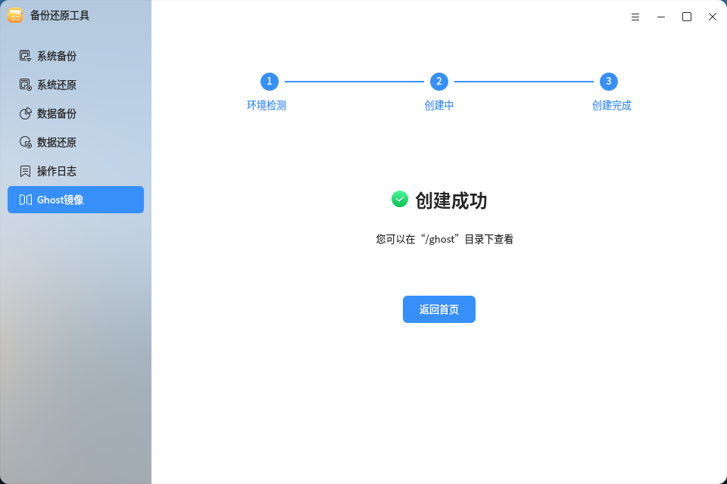727x484 pixels.
Task: Click the “/ghost” directory hint text
Action: pos(445,240)
